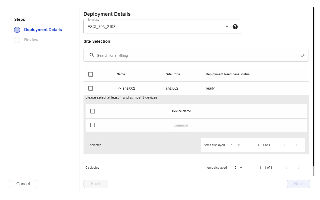Click the Site Code column header
Image resolution: width=320 pixels, height=200 pixels.
173,74
